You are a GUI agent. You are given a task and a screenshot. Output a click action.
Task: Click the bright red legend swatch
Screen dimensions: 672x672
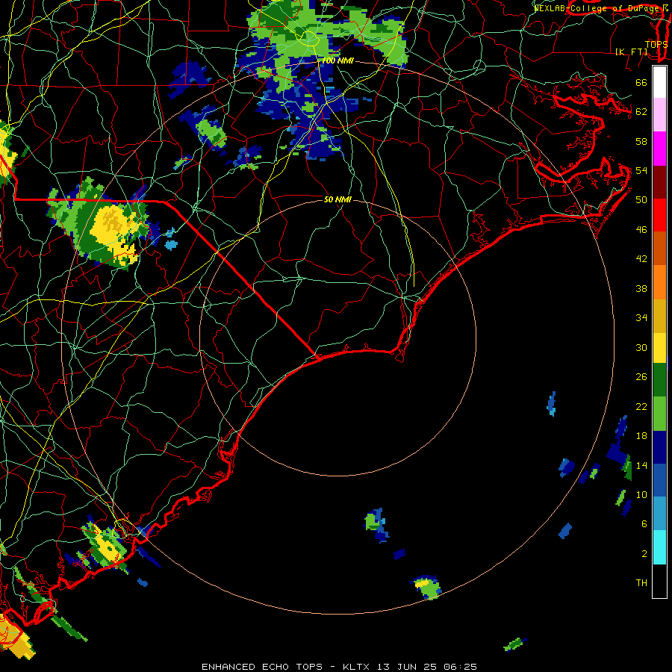[659, 215]
